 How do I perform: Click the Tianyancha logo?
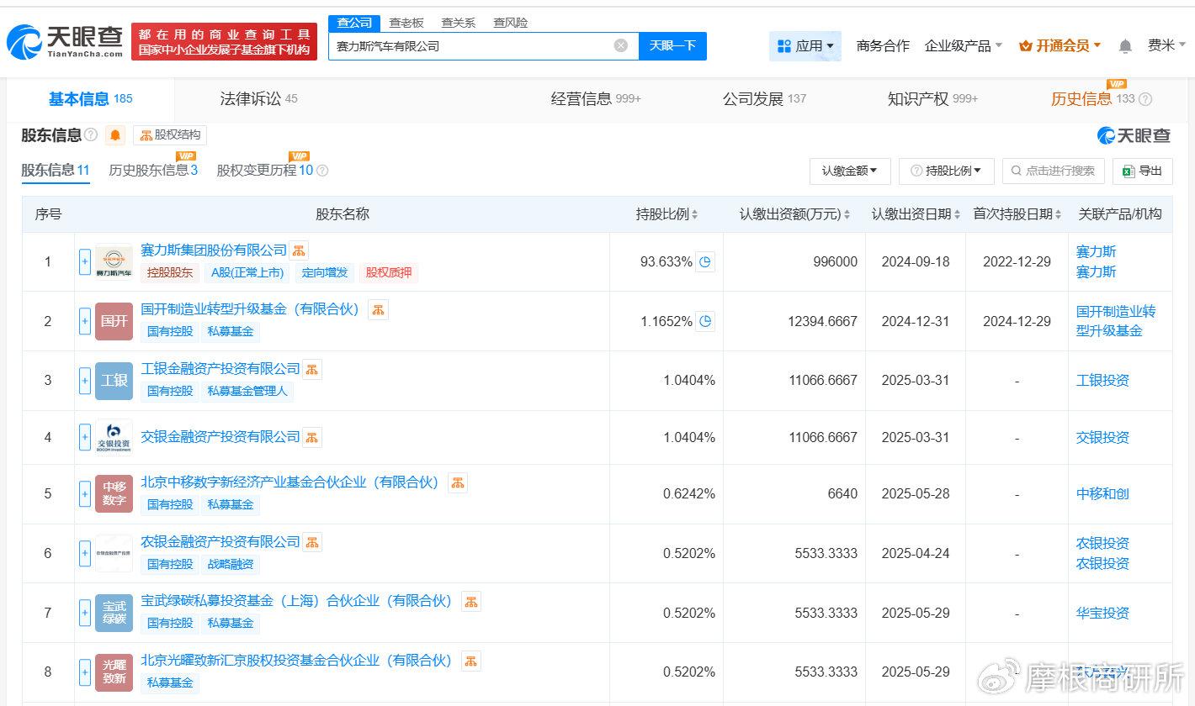(x=66, y=42)
